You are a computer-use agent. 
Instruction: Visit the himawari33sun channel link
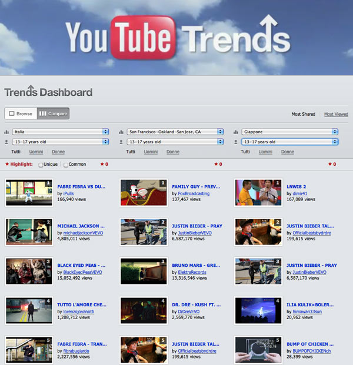tap(307, 312)
